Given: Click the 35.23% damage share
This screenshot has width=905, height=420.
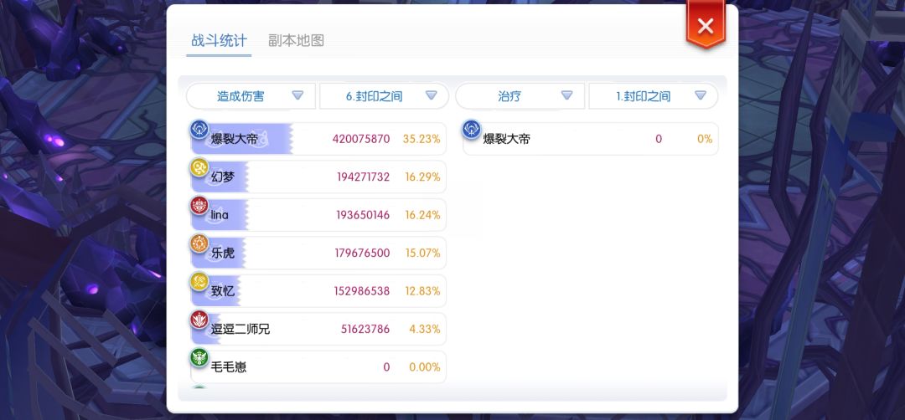Looking at the screenshot, I should pos(421,139).
